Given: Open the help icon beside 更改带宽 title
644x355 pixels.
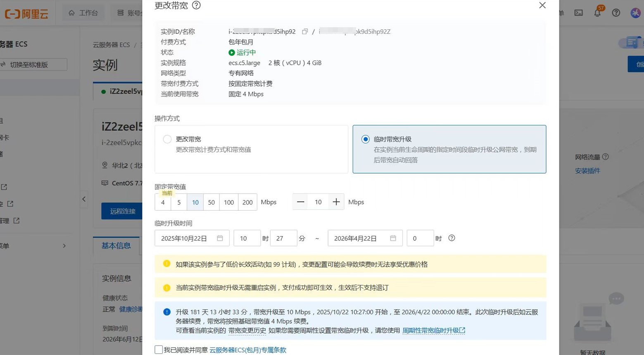Looking at the screenshot, I should [196, 5].
